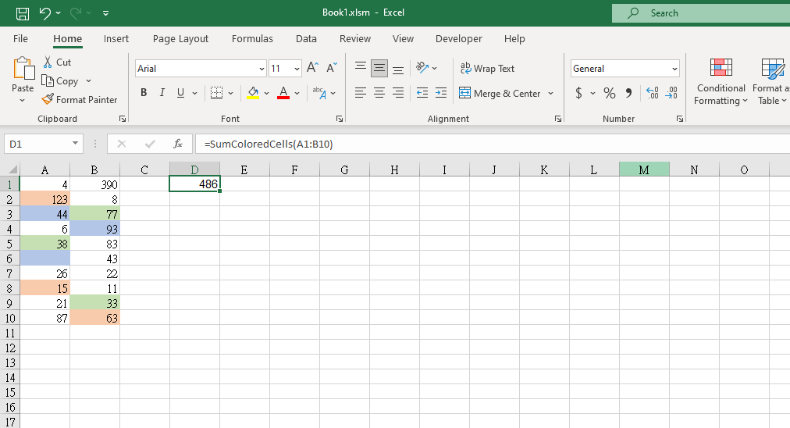Apply red font color
790x428 pixels.
[283, 93]
